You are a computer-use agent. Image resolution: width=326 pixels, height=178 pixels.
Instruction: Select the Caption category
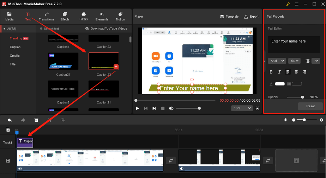15,47
